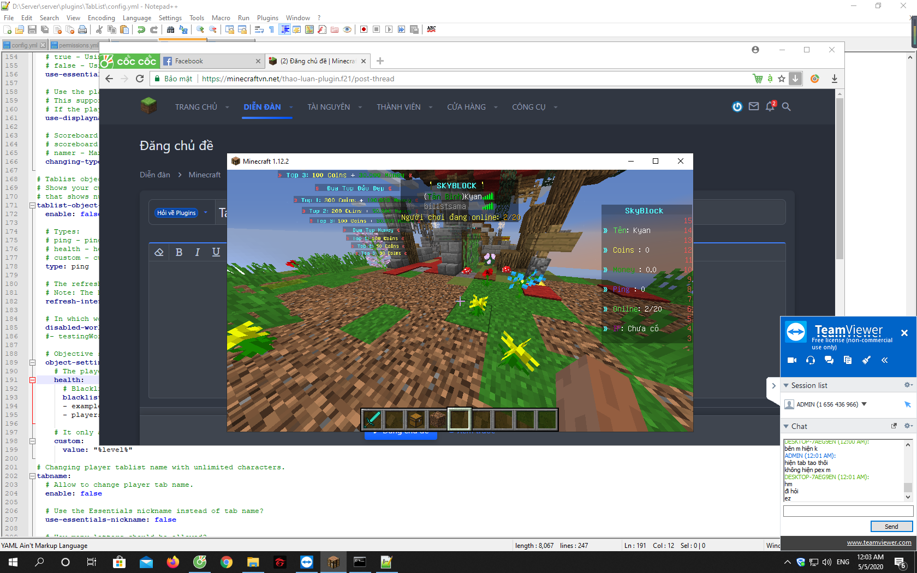Collapse the health fold marker at line 191

[x=32, y=380]
